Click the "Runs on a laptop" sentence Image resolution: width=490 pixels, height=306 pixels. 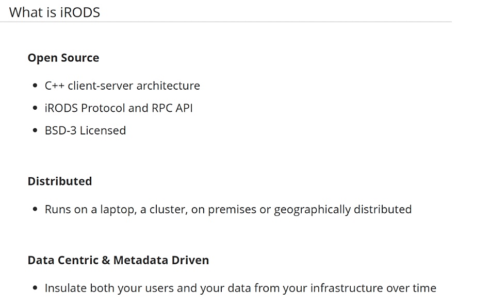click(x=228, y=209)
